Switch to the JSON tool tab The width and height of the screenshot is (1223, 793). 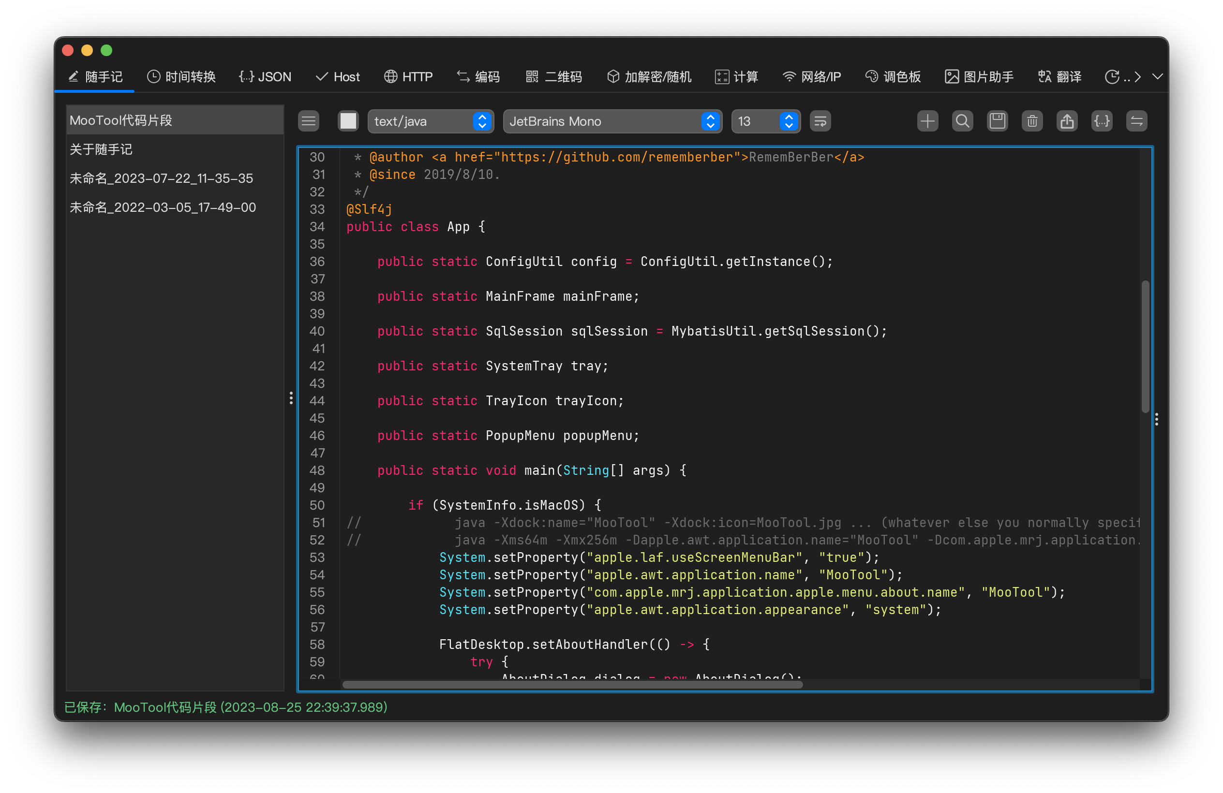pyautogui.click(x=265, y=76)
